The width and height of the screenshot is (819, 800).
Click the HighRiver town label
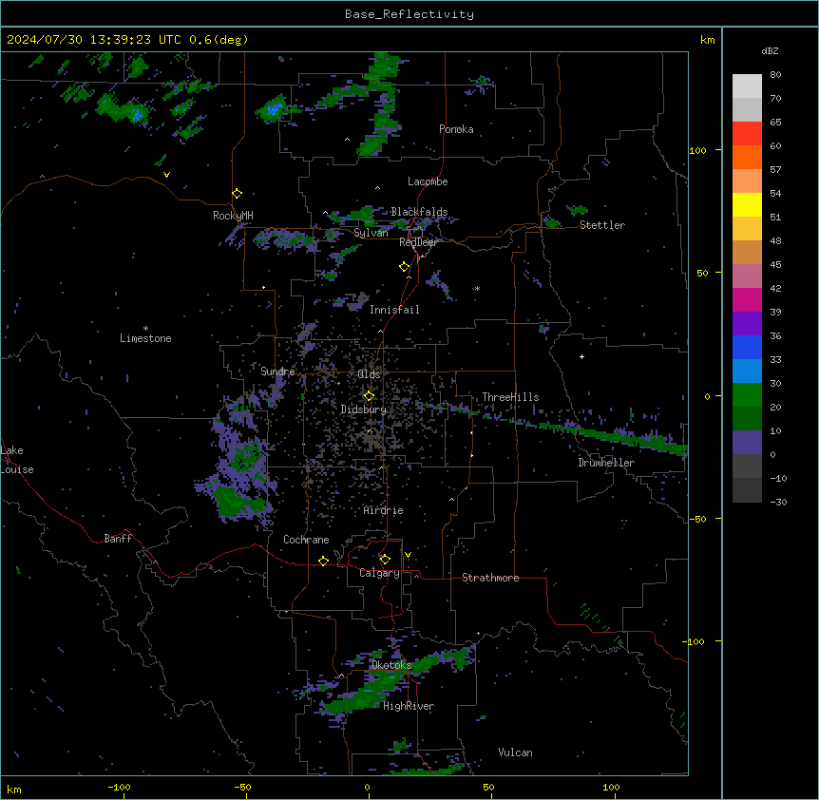409,706
